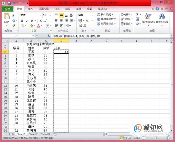
Task: Open the 文件 File tab
Action: [7, 9]
